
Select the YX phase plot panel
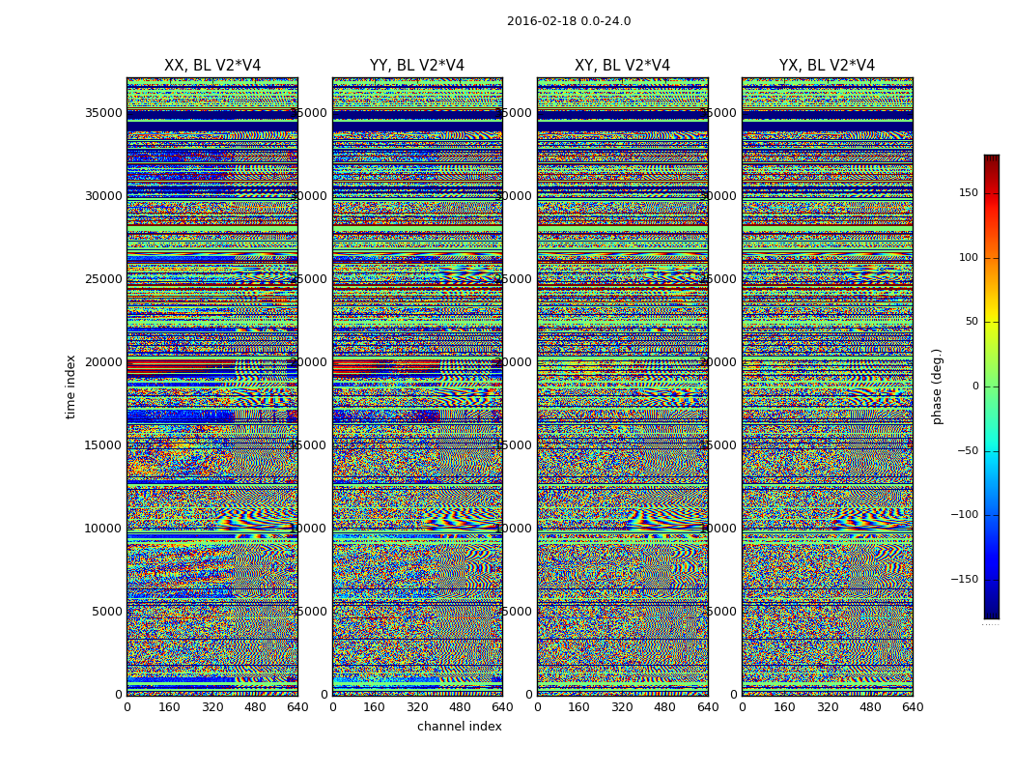(x=827, y=386)
